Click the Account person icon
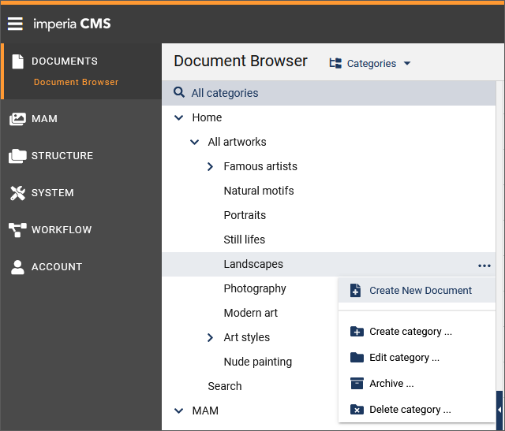505x431 pixels. point(17,267)
